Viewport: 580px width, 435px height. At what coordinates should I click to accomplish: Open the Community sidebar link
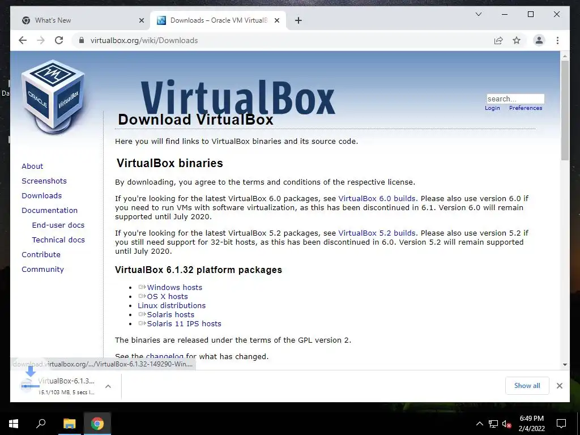click(42, 270)
